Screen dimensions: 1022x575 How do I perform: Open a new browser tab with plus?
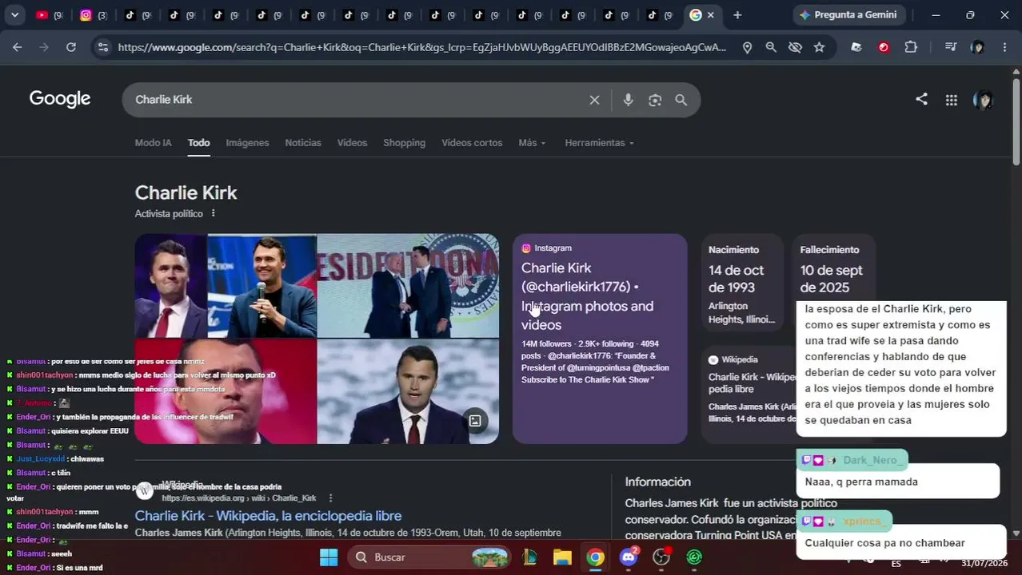tap(737, 14)
